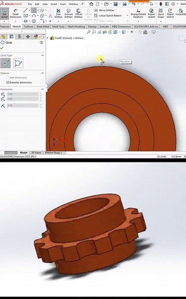
Task: Click Linear Sketch Pattern
Action: tap(108, 15)
